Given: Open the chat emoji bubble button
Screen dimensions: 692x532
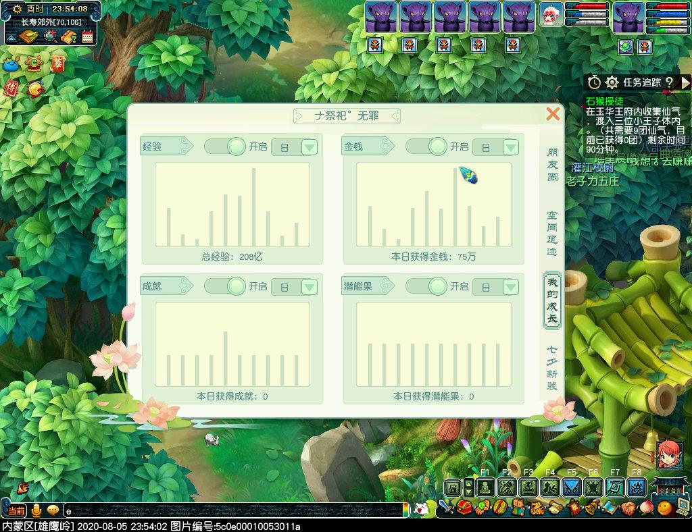Looking at the screenshot, I should tap(53, 510).
